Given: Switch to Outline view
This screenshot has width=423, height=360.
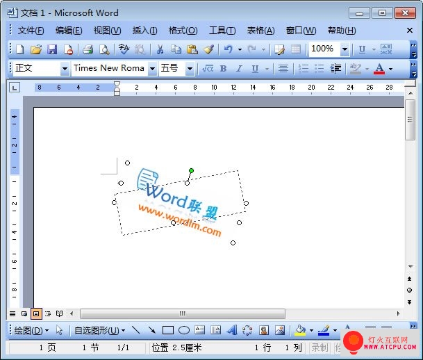Looking at the screenshot, I should [48, 313].
